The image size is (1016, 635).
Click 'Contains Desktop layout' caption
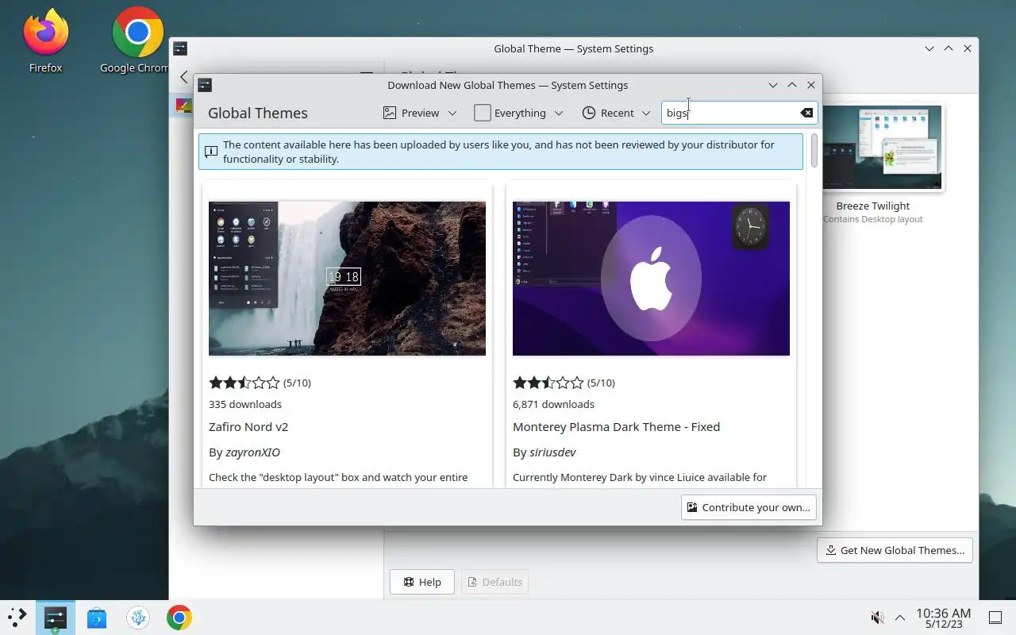coord(873,219)
